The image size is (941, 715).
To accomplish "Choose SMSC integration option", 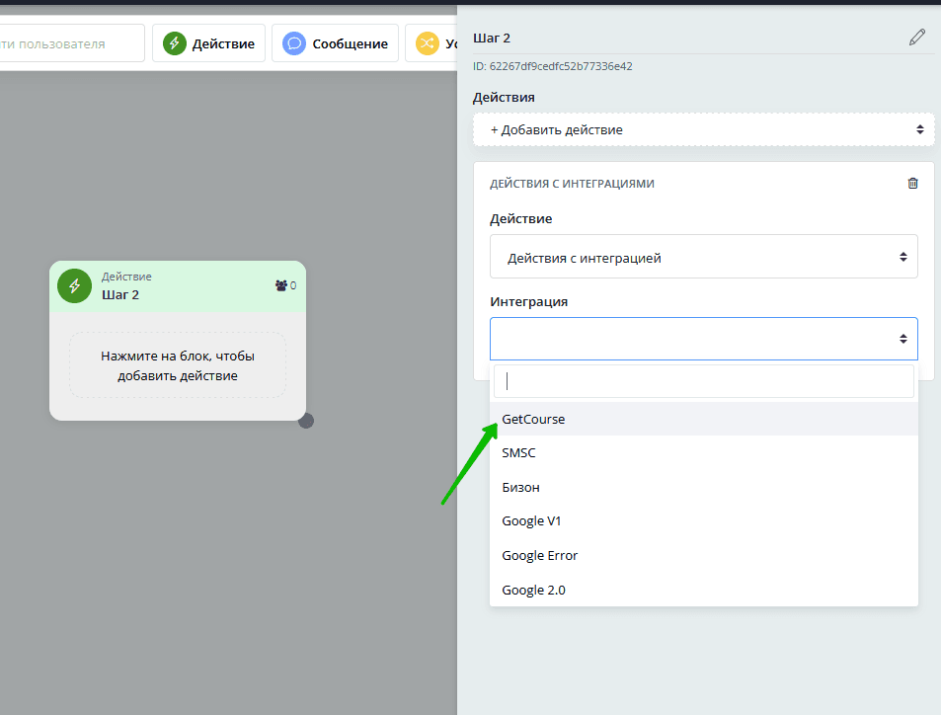I will point(519,453).
